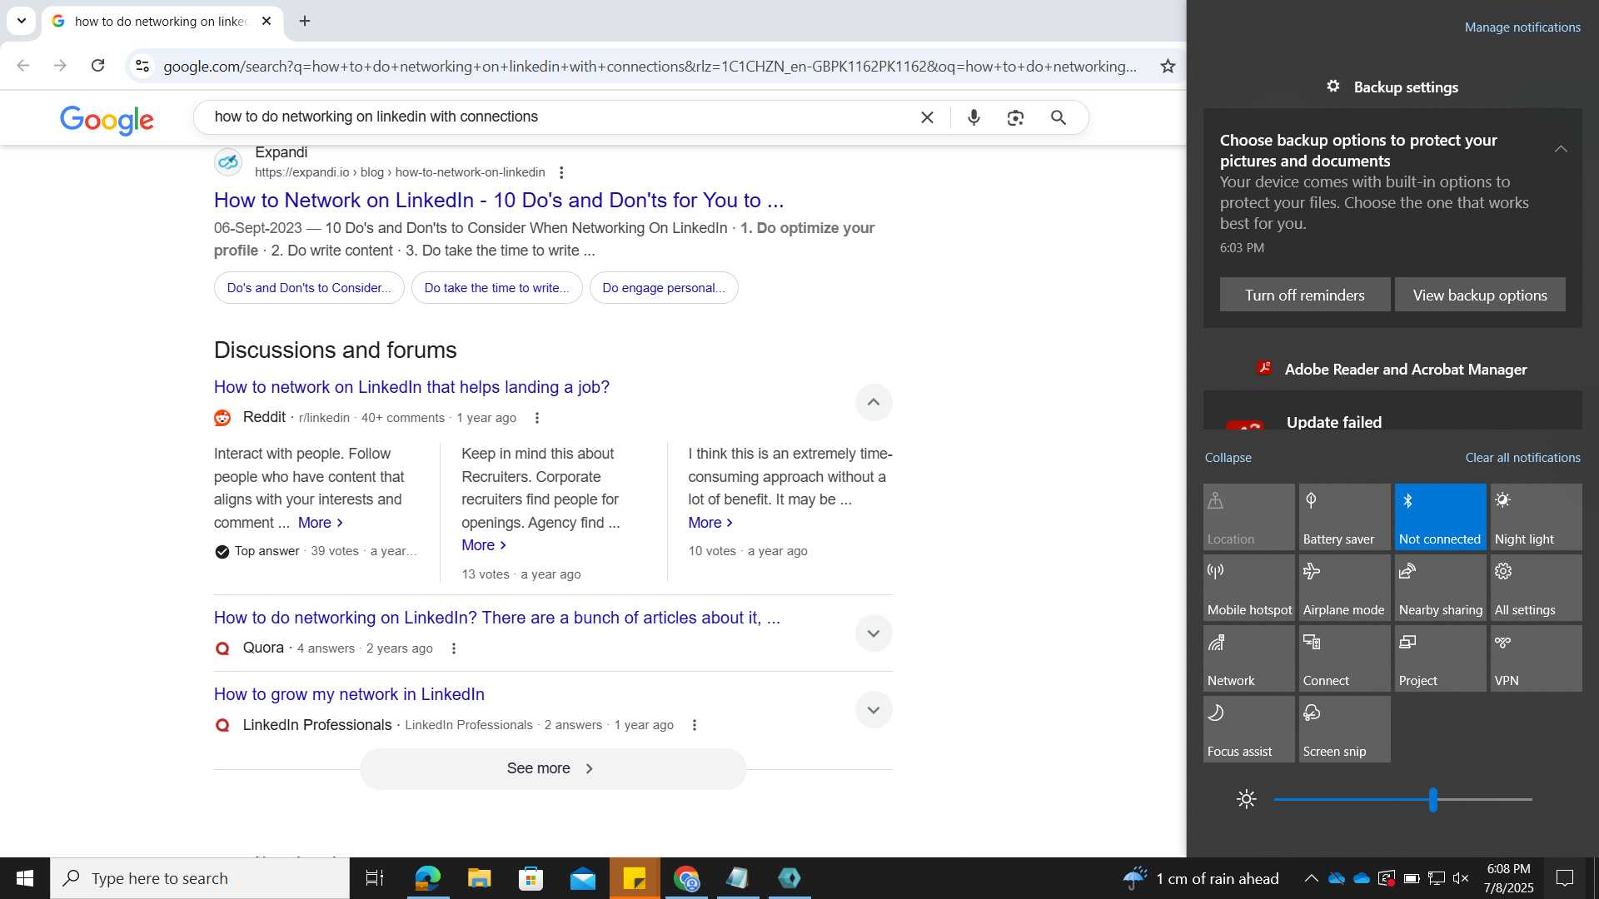Start voice search with microphone icon
Image resolution: width=1599 pixels, height=899 pixels.
click(x=974, y=117)
